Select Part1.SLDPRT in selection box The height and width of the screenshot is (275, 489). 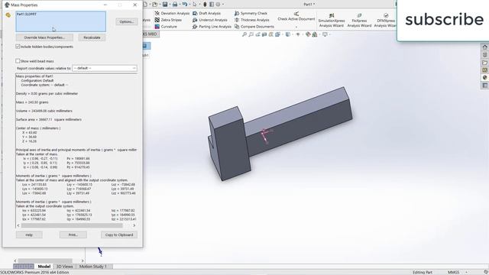(x=27, y=15)
